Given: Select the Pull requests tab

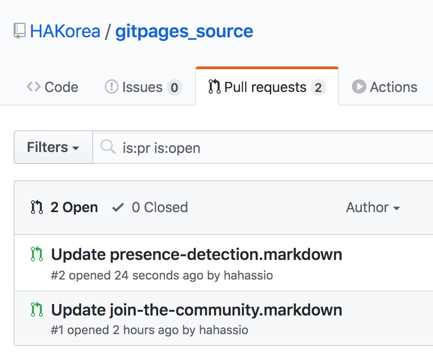Looking at the screenshot, I should click(x=267, y=87).
